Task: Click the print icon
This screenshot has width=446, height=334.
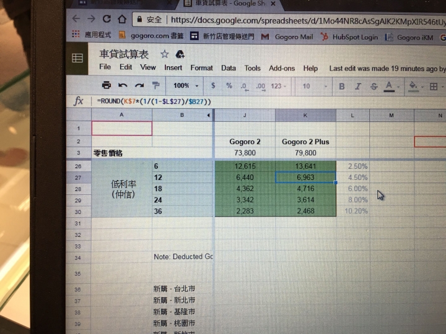Action: tap(107, 85)
